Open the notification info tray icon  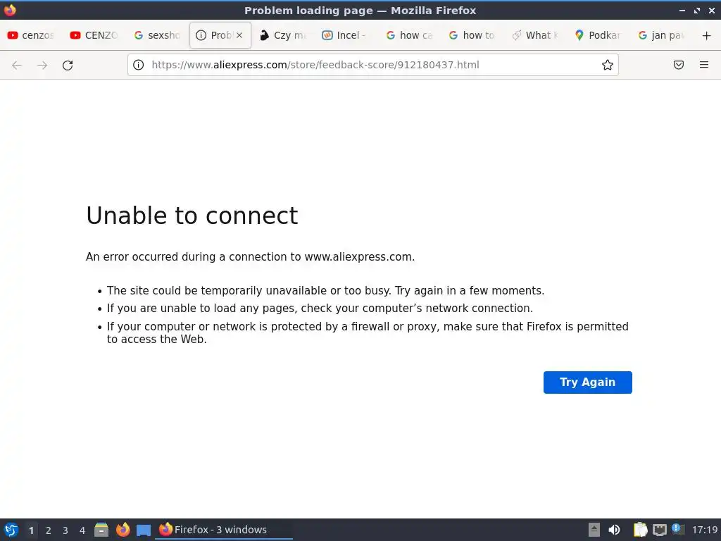pyautogui.click(x=678, y=529)
